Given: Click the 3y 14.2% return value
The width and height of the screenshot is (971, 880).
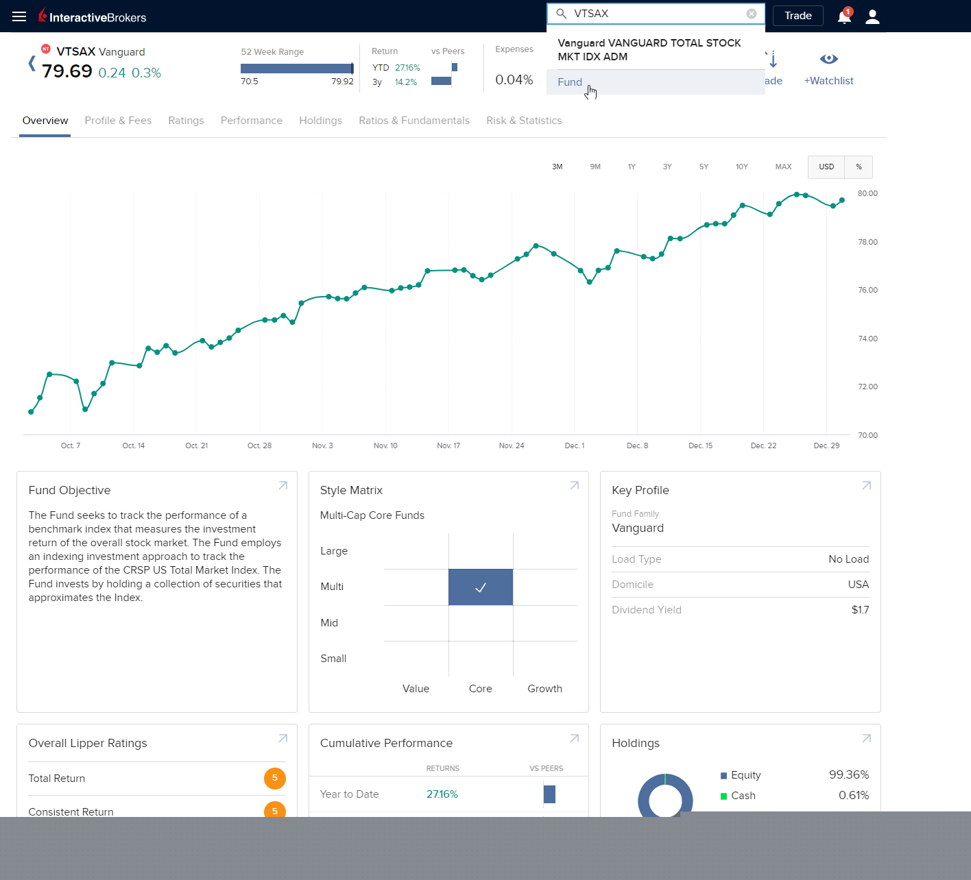Looking at the screenshot, I should (x=405, y=82).
